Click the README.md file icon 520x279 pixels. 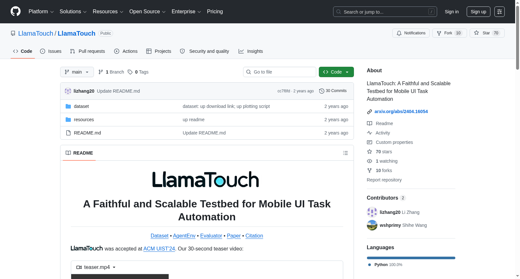click(x=68, y=133)
